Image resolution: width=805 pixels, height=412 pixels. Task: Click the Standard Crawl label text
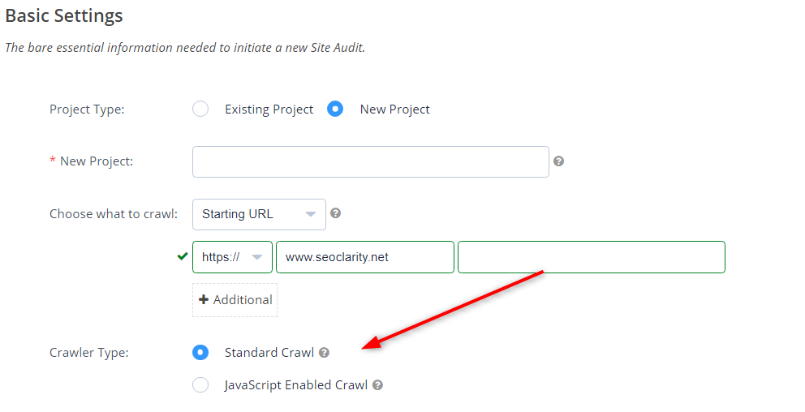[x=269, y=353]
